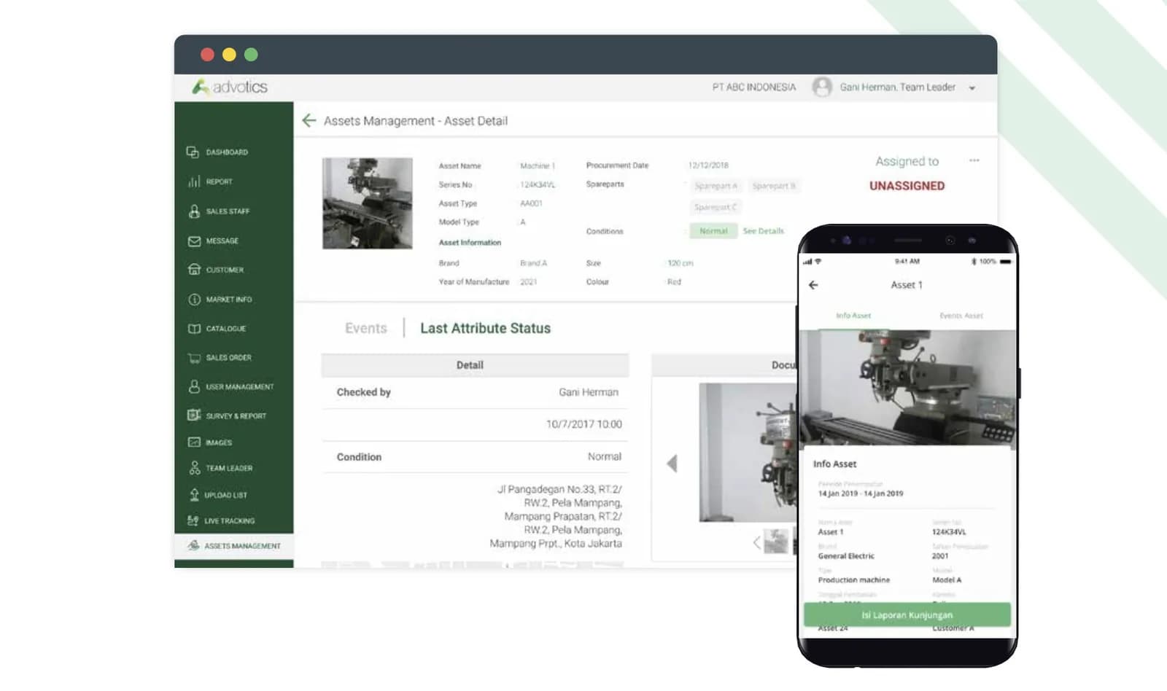
Task: Open the Live Tracking icon
Action: pyautogui.click(x=193, y=520)
